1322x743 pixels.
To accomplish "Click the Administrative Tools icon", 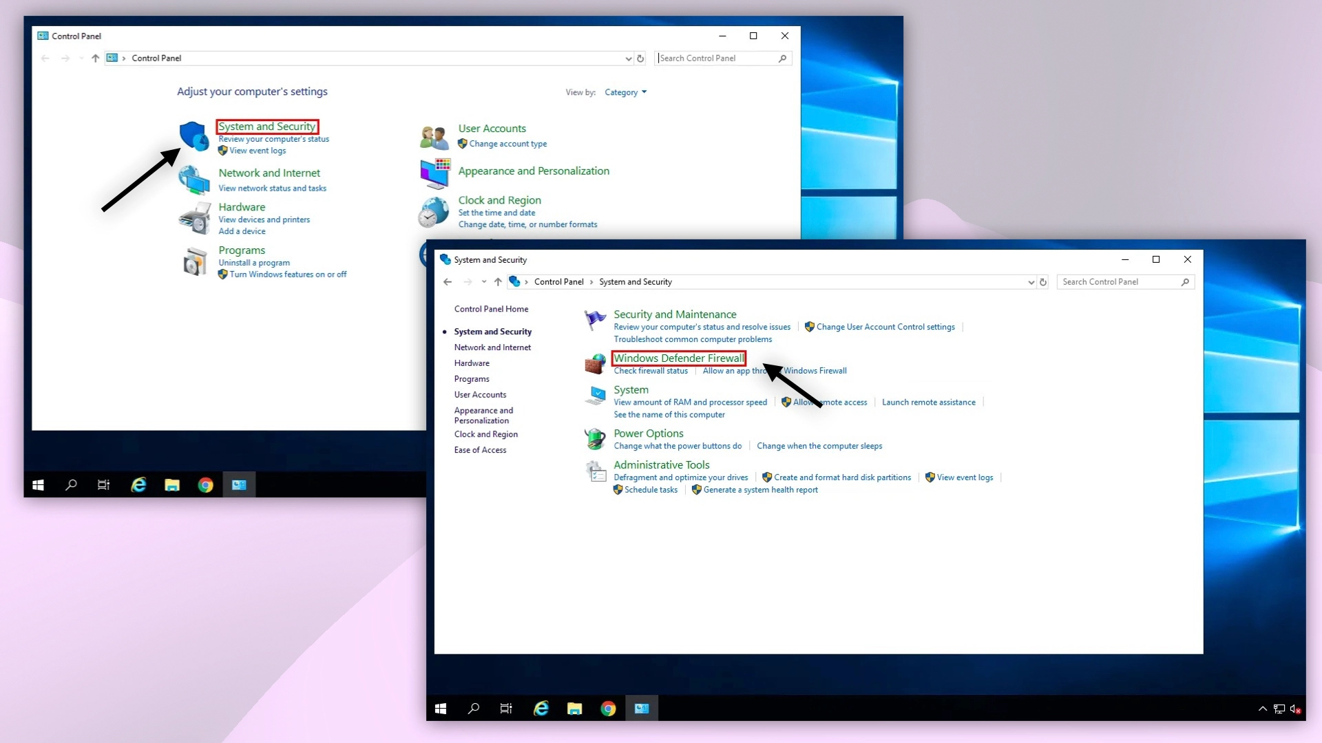I will tap(594, 471).
